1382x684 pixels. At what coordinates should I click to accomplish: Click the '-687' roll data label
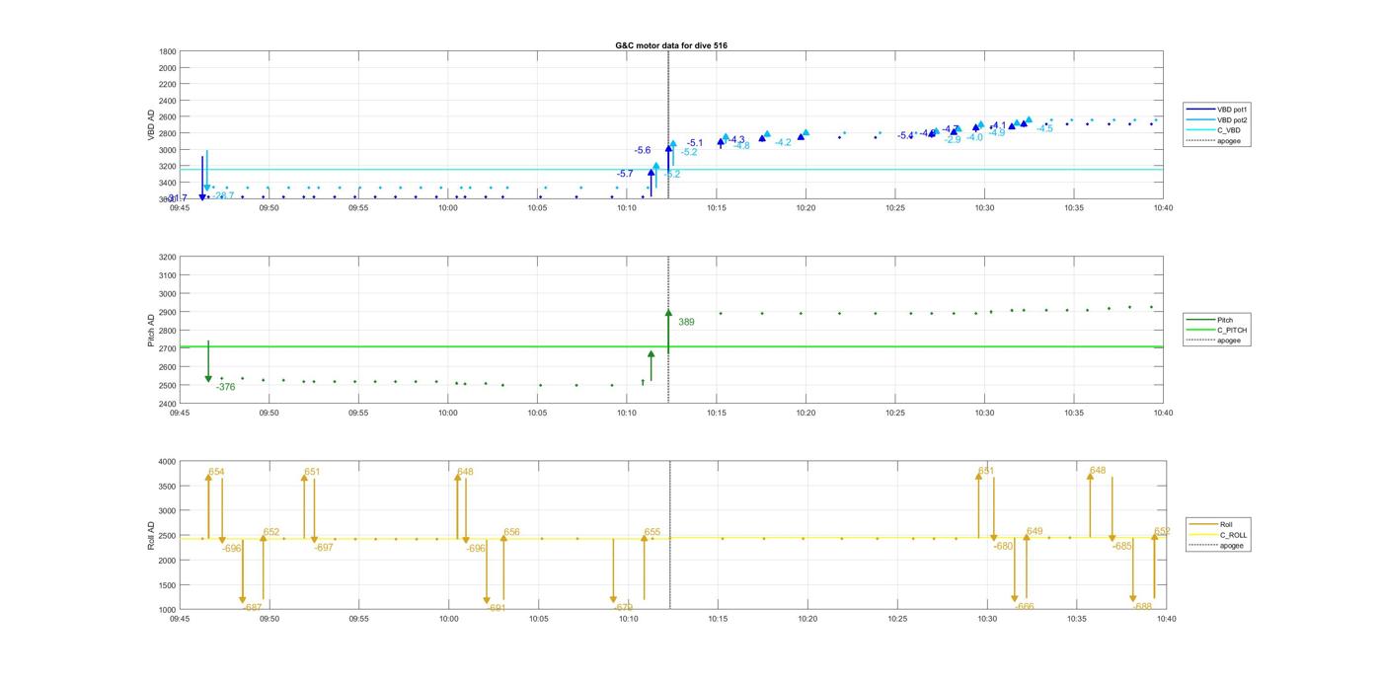click(253, 608)
